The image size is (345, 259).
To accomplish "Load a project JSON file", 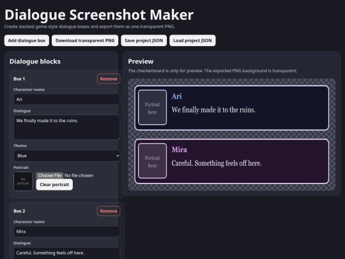I will tap(192, 40).
